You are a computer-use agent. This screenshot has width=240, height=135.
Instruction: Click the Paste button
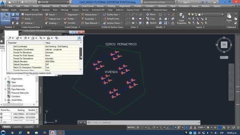[x=229, y=17]
